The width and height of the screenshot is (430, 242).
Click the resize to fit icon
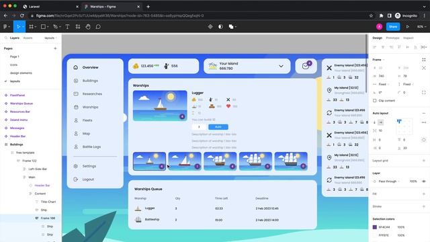pos(424,60)
